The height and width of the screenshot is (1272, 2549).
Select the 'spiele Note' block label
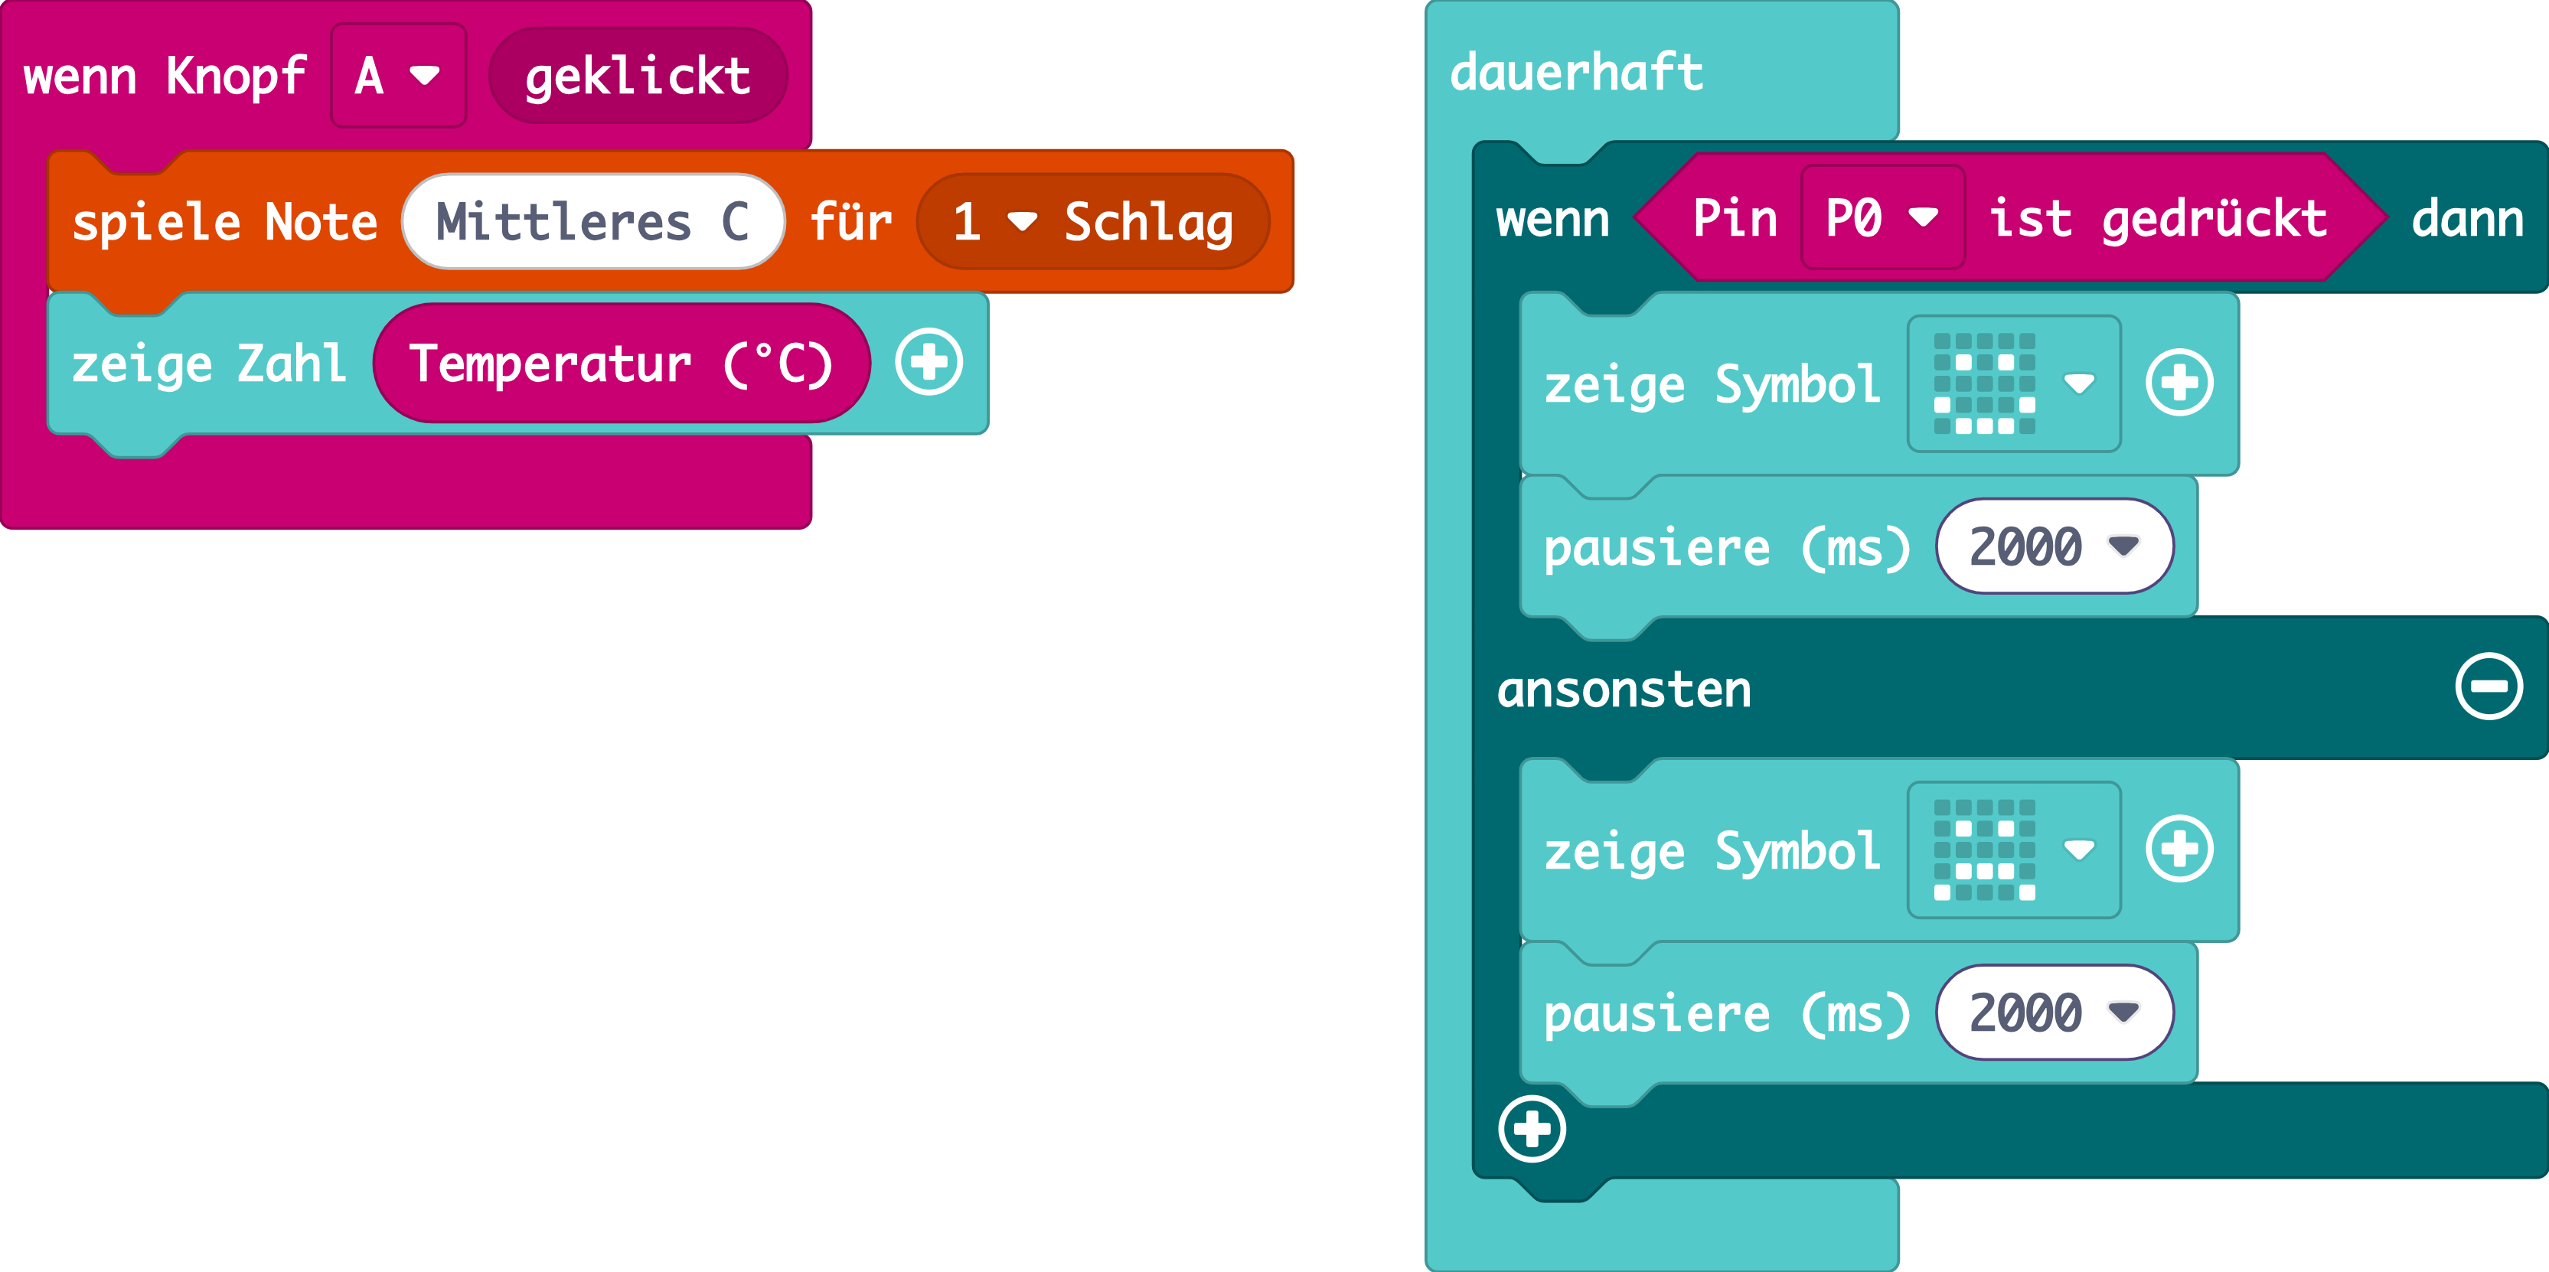tap(224, 221)
